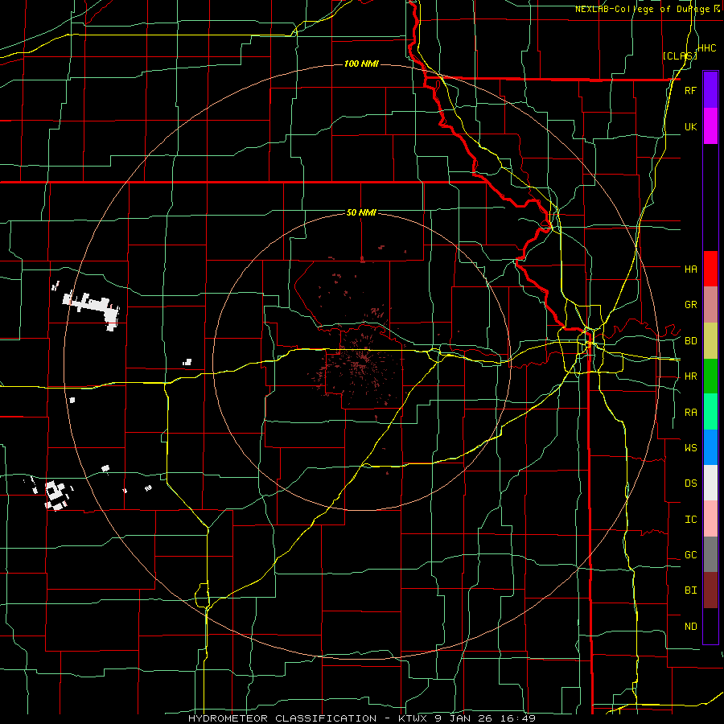
Task: Click the BD legend label
Action: [690, 341]
